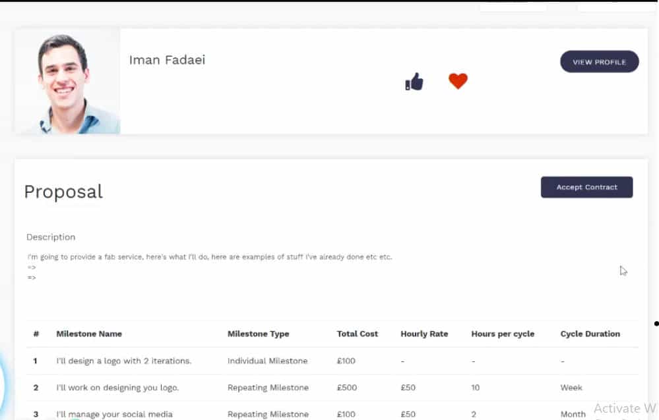Click the Hours per cycle column header

(x=503, y=334)
